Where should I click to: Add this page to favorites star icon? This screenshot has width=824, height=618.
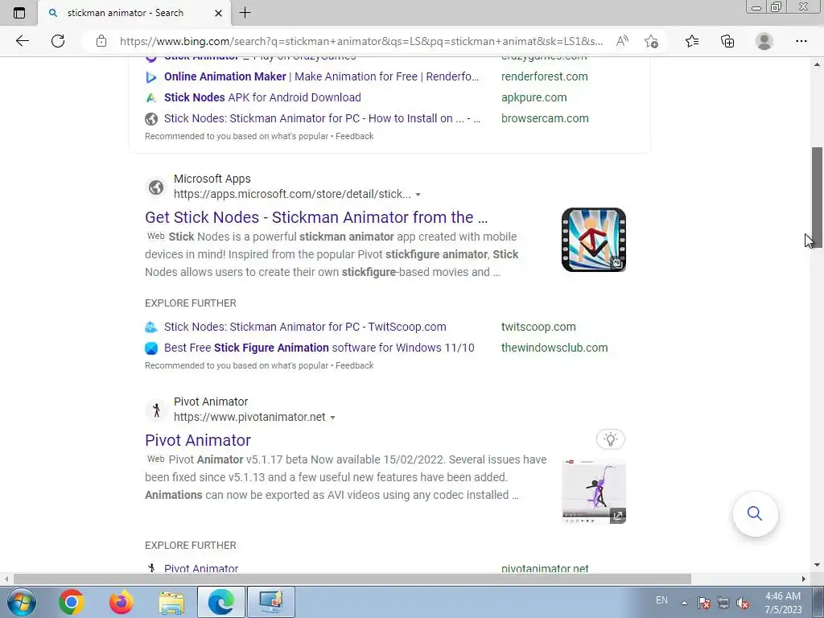point(651,41)
